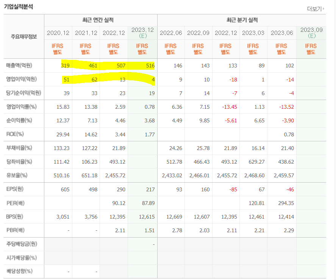Select the PER value 90.12
Screen dimensions: 336x280
coord(119,203)
